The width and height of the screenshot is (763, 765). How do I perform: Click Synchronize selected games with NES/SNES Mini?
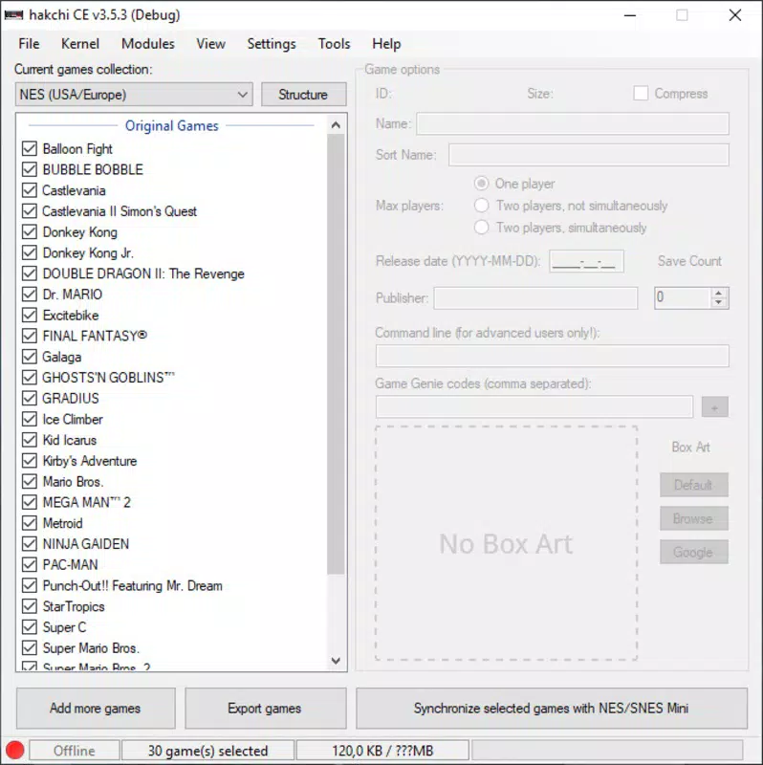coord(552,709)
